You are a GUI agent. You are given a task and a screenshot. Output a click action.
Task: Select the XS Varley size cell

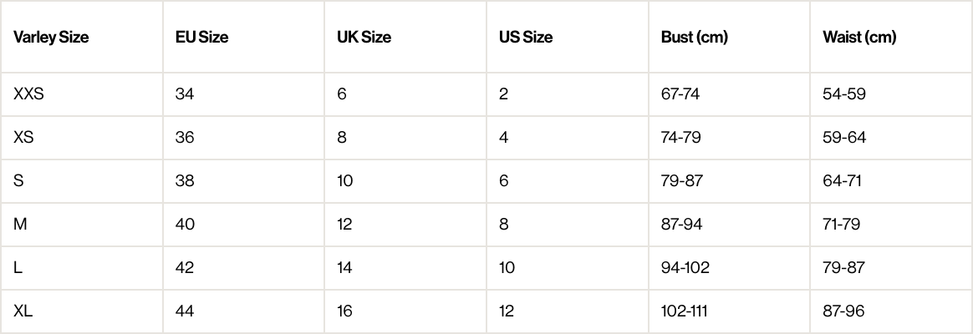pos(23,137)
